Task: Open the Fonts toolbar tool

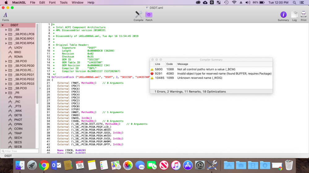Action: coord(6,17)
